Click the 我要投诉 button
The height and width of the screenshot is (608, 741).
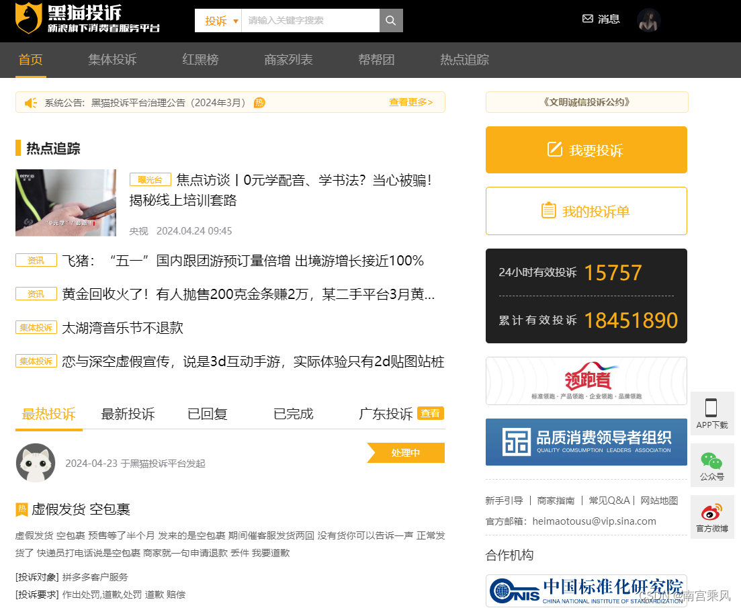[x=586, y=150]
